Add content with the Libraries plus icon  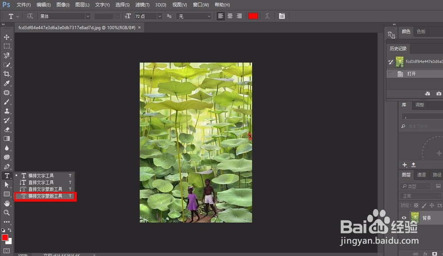[x=404, y=165]
